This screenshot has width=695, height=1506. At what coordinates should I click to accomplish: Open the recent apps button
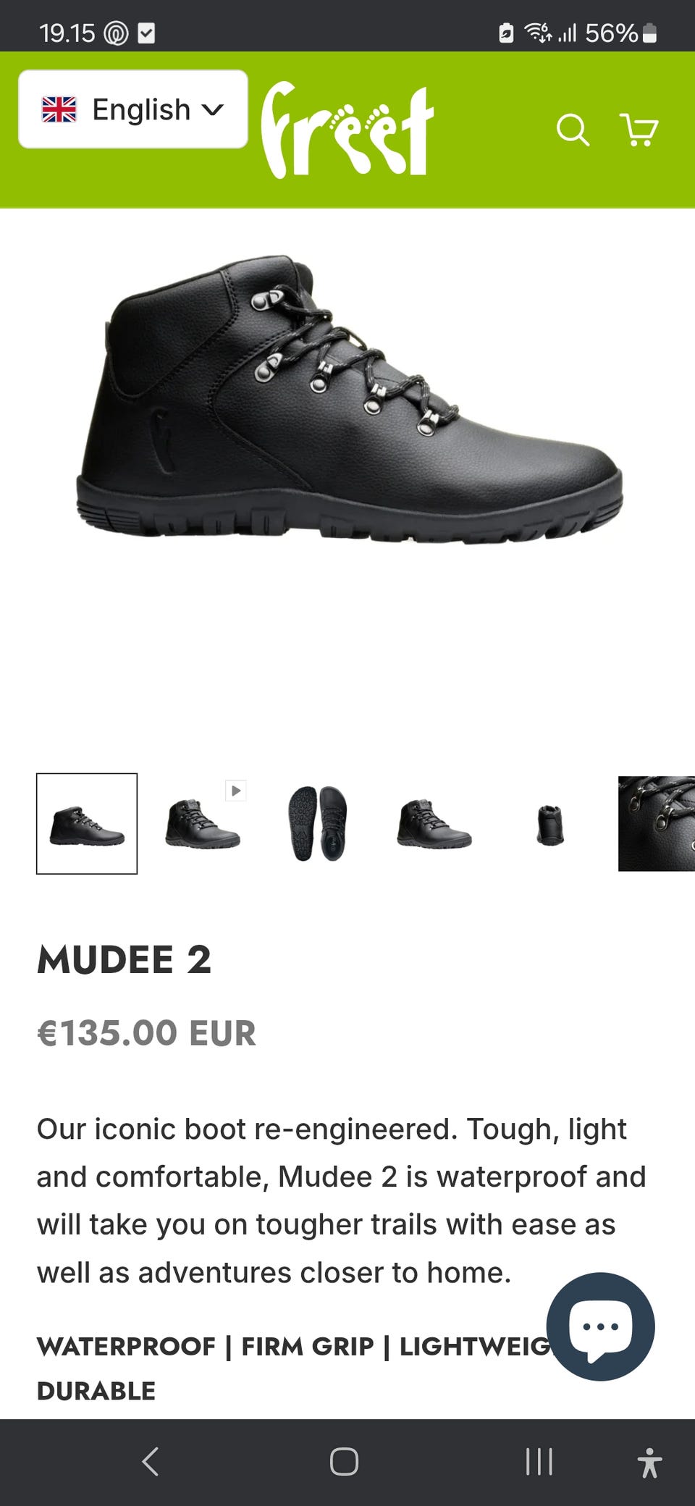(539, 1461)
